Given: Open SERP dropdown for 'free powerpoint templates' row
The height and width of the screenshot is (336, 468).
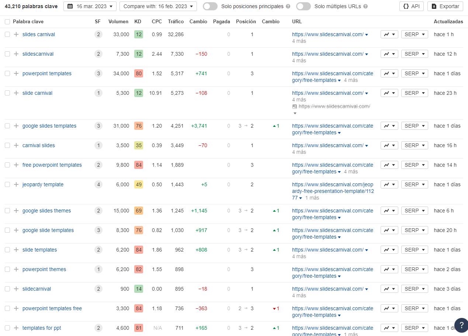Looking at the screenshot, I should pos(415,165).
